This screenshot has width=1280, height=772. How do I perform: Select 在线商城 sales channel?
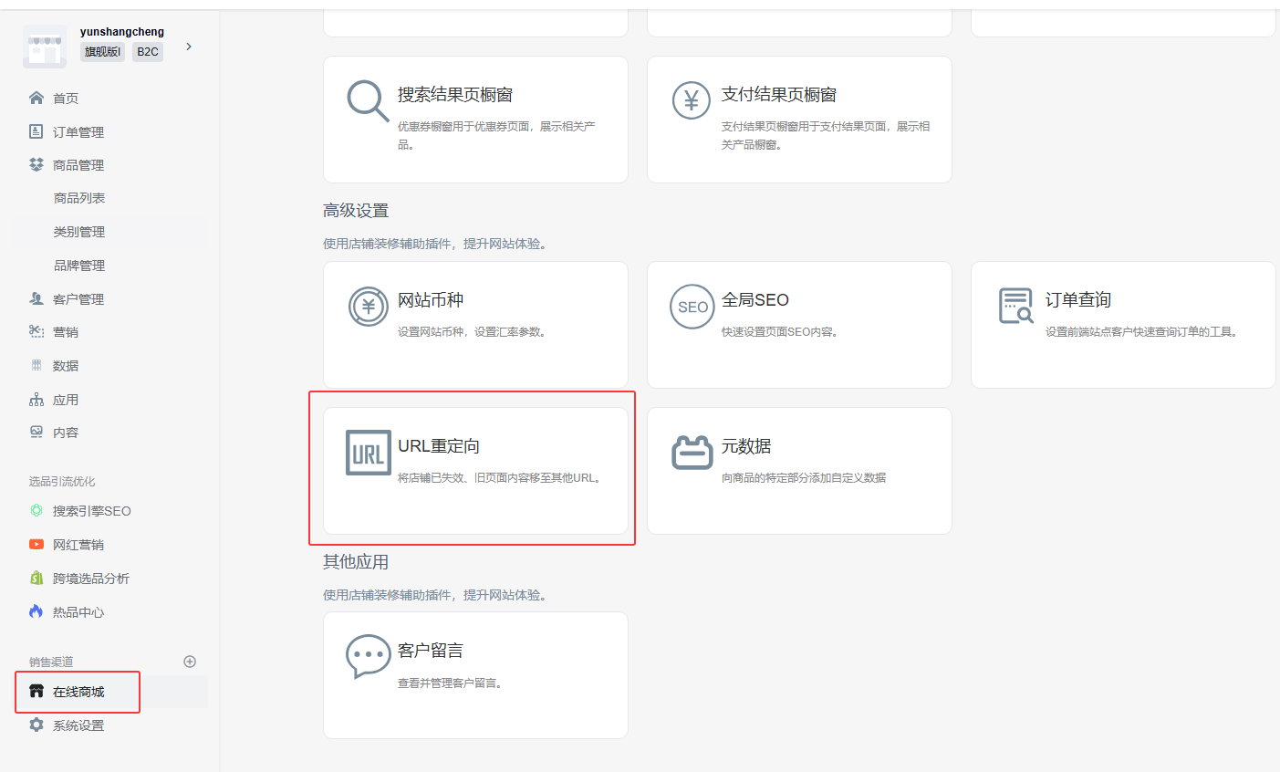(x=78, y=692)
